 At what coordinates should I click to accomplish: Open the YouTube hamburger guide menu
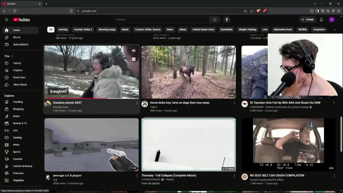(x=6, y=20)
